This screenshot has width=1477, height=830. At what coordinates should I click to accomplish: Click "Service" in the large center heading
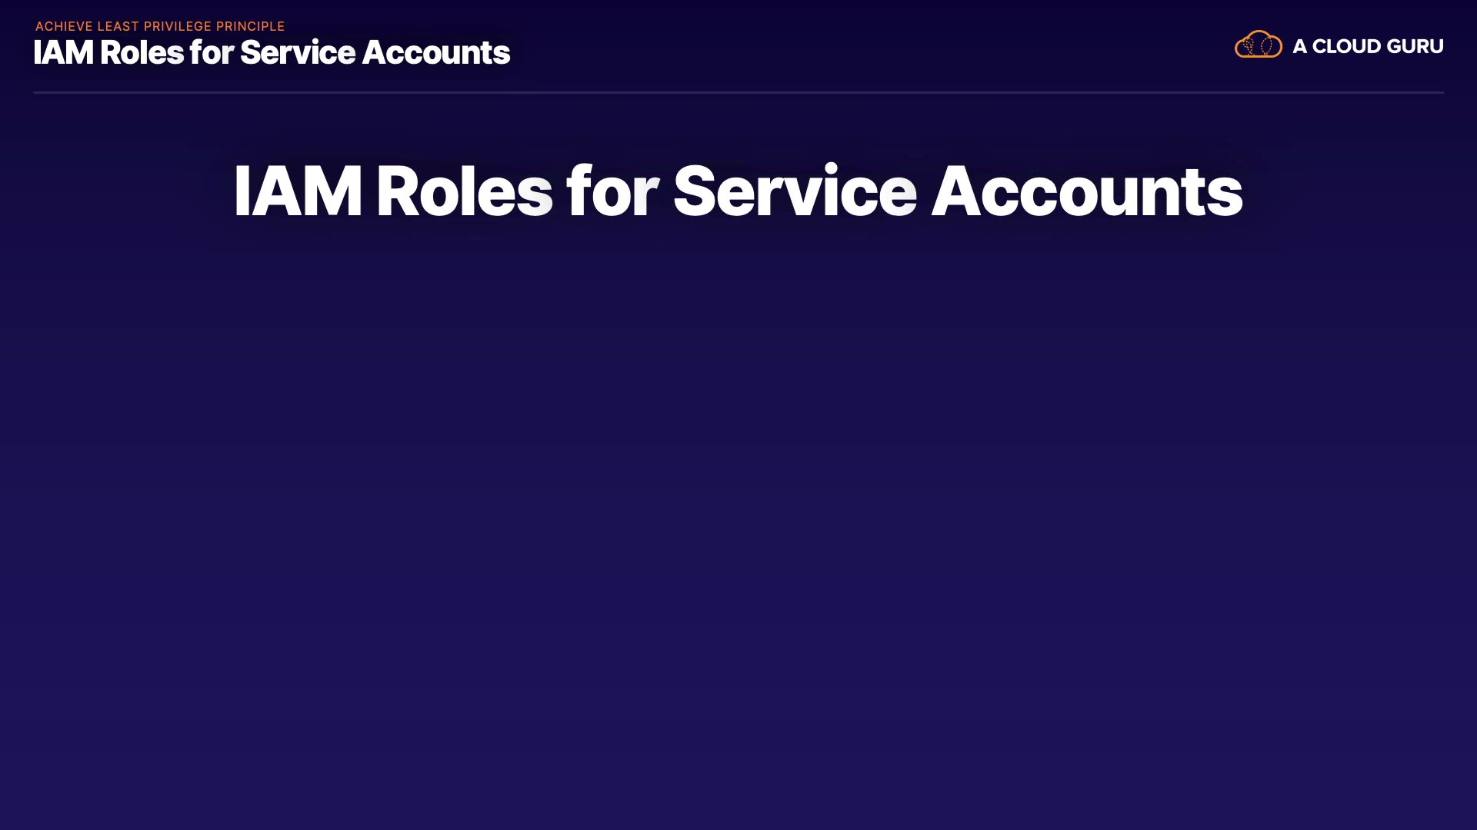pyautogui.click(x=795, y=191)
